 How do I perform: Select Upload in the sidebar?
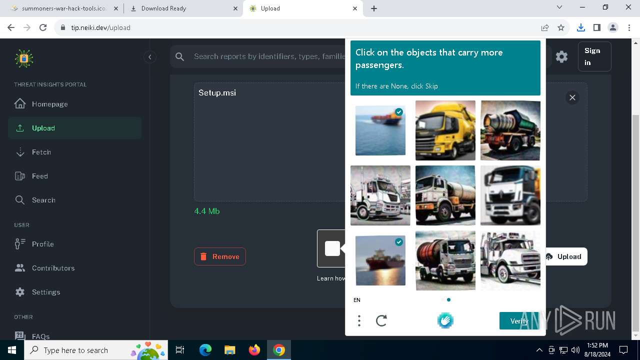point(74,128)
